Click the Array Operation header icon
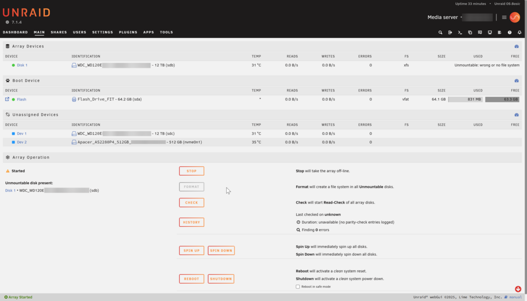 (x=8, y=157)
